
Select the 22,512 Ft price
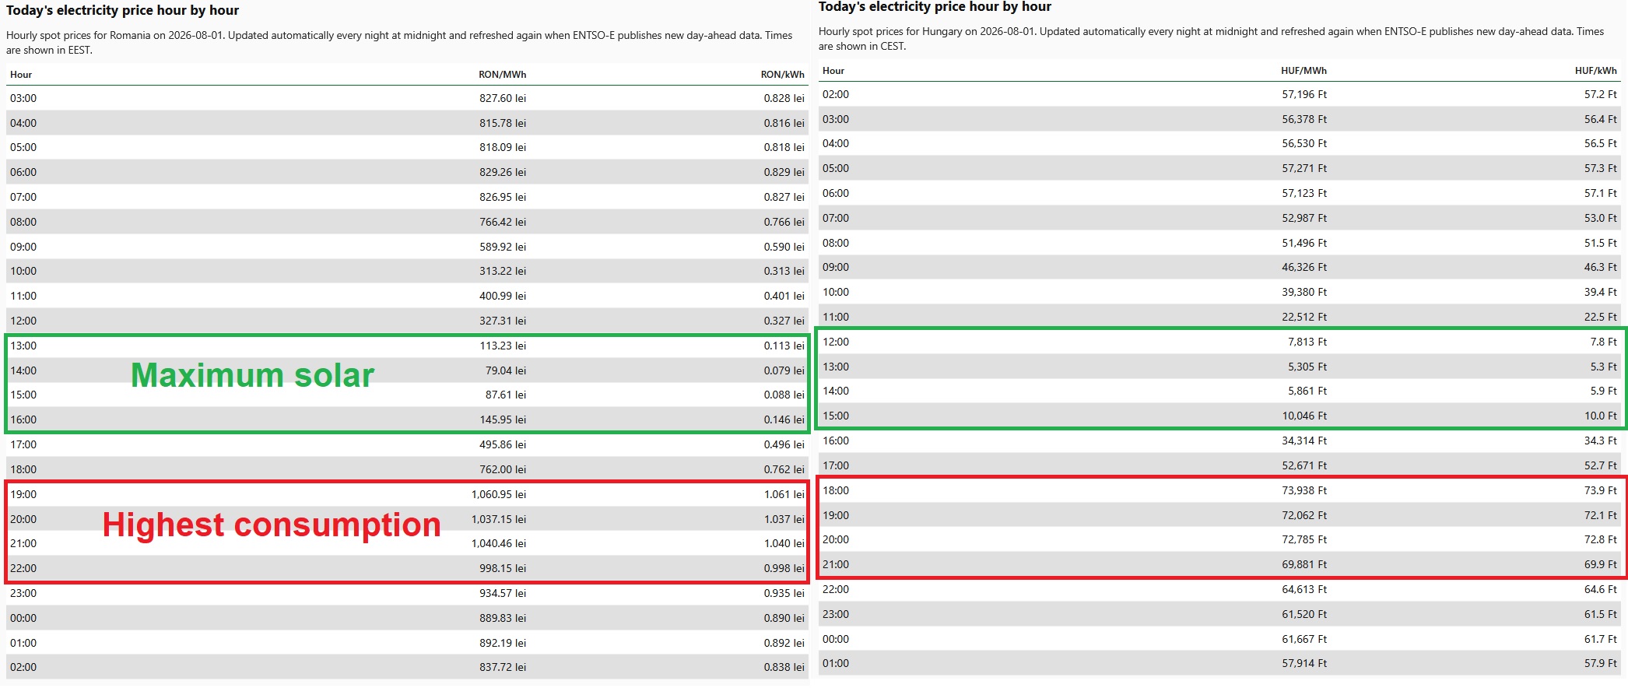[1304, 317]
